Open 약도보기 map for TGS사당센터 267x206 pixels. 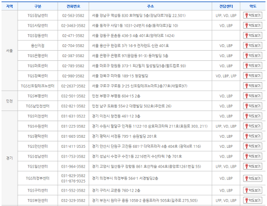tap(253, 26)
